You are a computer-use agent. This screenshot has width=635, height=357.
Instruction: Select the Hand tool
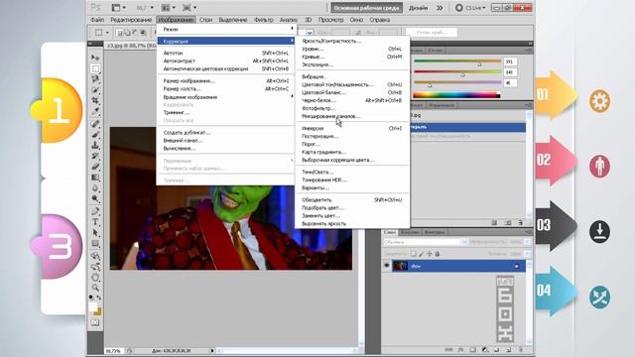coord(95,278)
